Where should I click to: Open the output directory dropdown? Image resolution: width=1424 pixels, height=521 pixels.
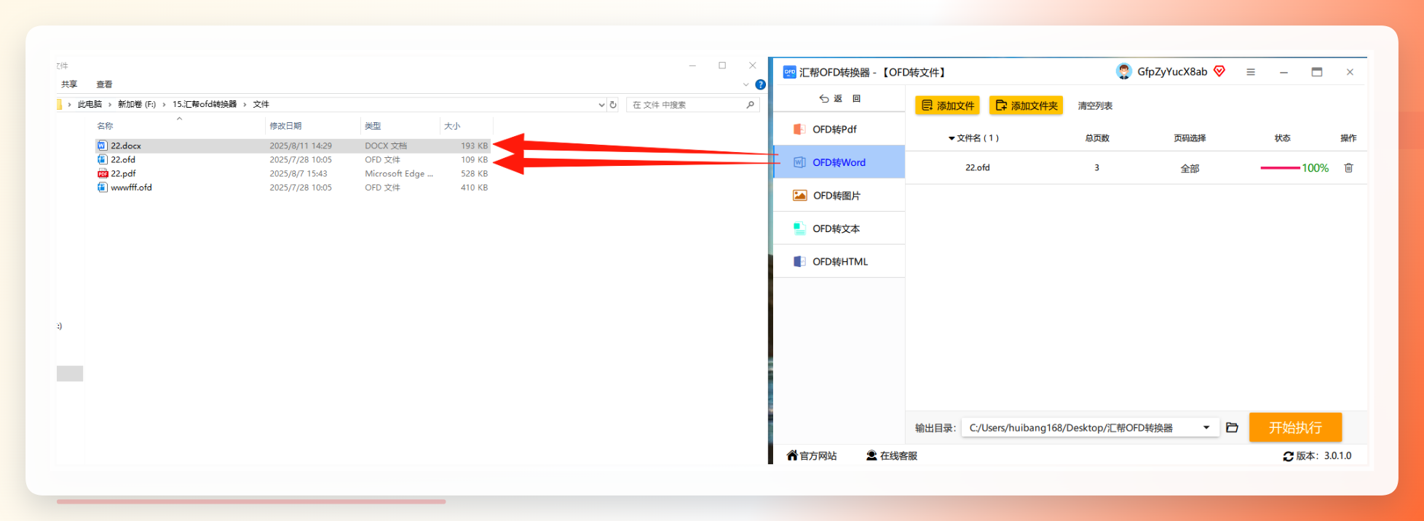coord(1206,427)
